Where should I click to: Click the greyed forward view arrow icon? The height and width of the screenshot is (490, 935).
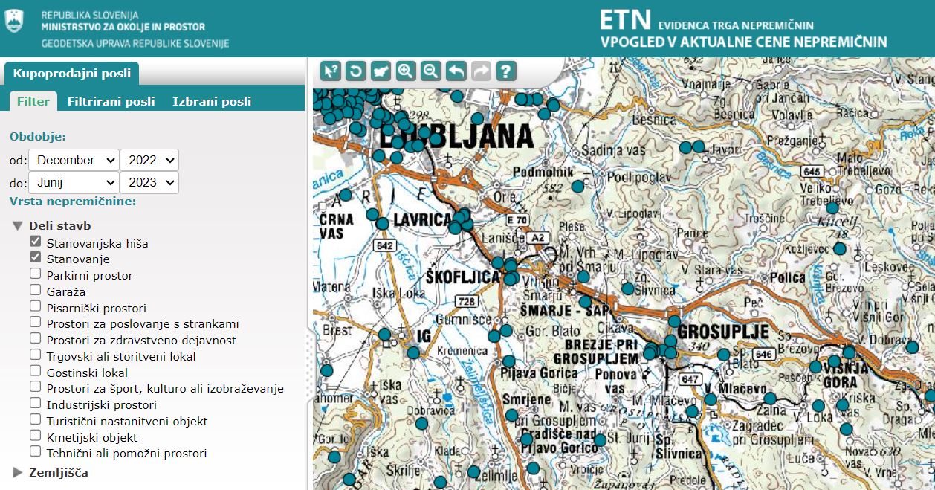coord(481,71)
